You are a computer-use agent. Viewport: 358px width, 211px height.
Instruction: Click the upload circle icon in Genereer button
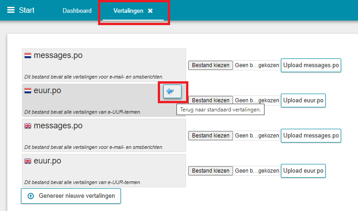[31, 196]
